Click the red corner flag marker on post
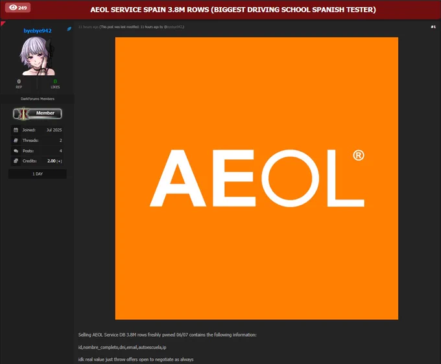441x364 pixels. tap(3, 23)
